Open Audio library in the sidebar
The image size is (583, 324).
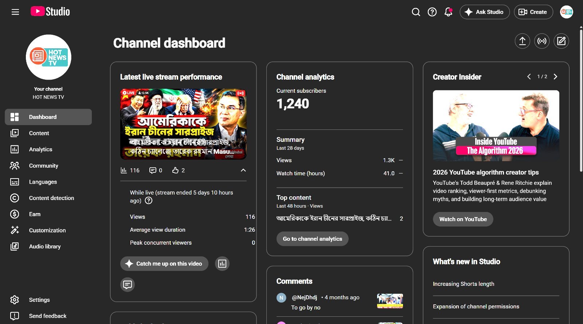click(48, 247)
